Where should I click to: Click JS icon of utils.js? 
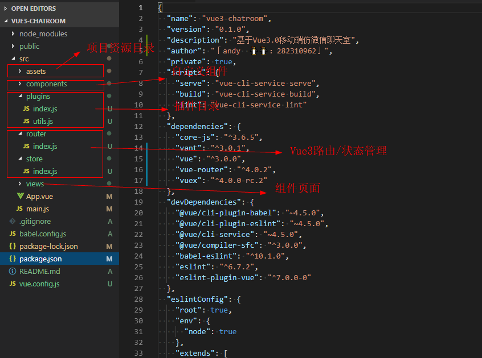[26, 121]
